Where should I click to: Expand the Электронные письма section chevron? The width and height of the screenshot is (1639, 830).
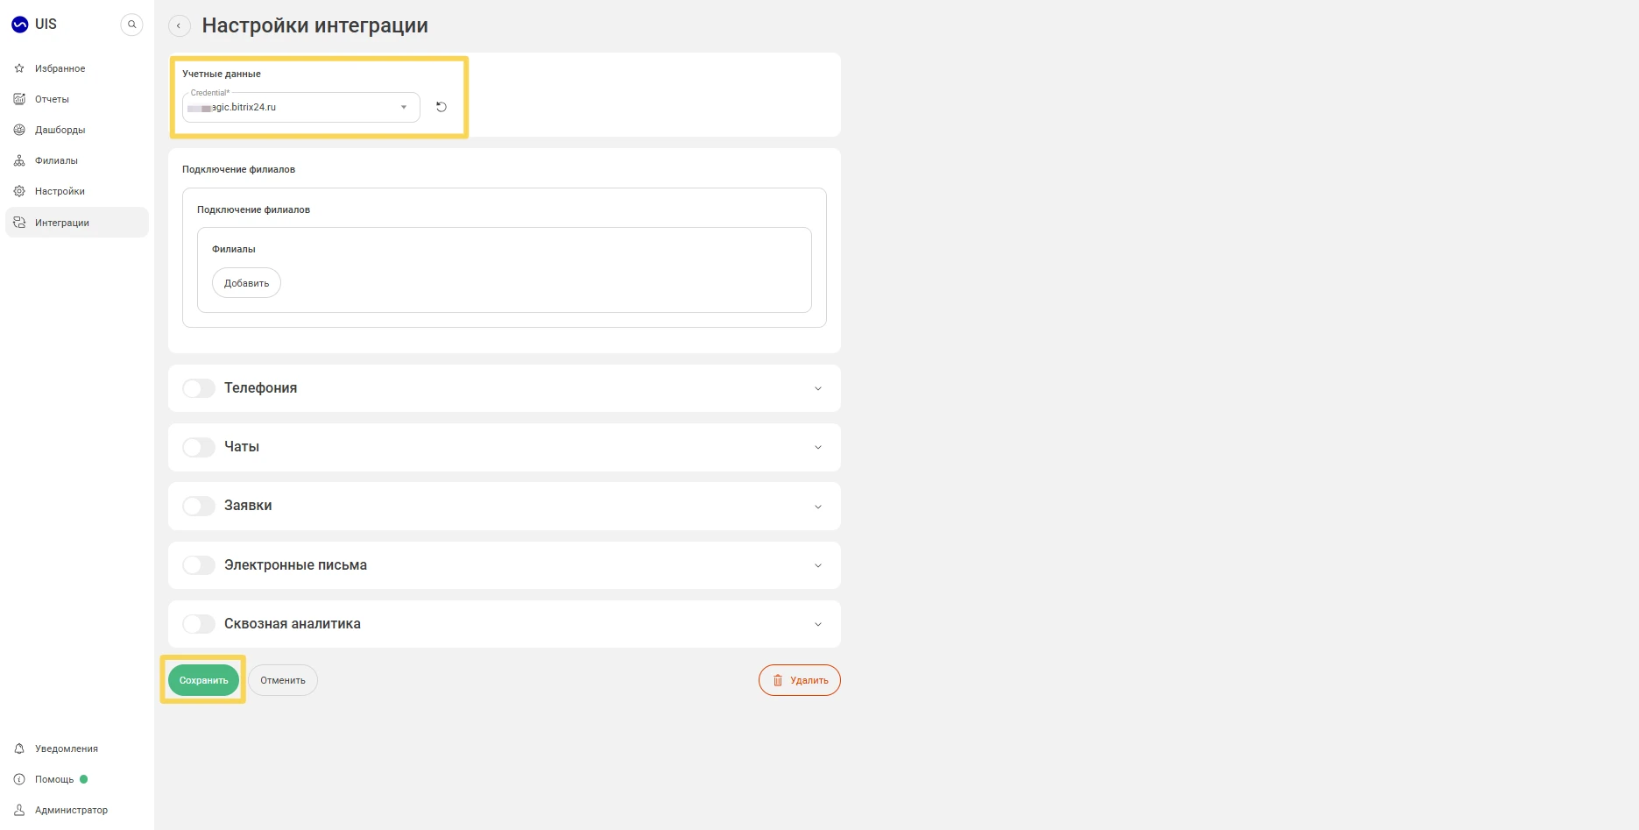tap(818, 565)
